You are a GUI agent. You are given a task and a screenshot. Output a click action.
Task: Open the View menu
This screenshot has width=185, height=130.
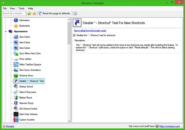click(x=12, y=8)
